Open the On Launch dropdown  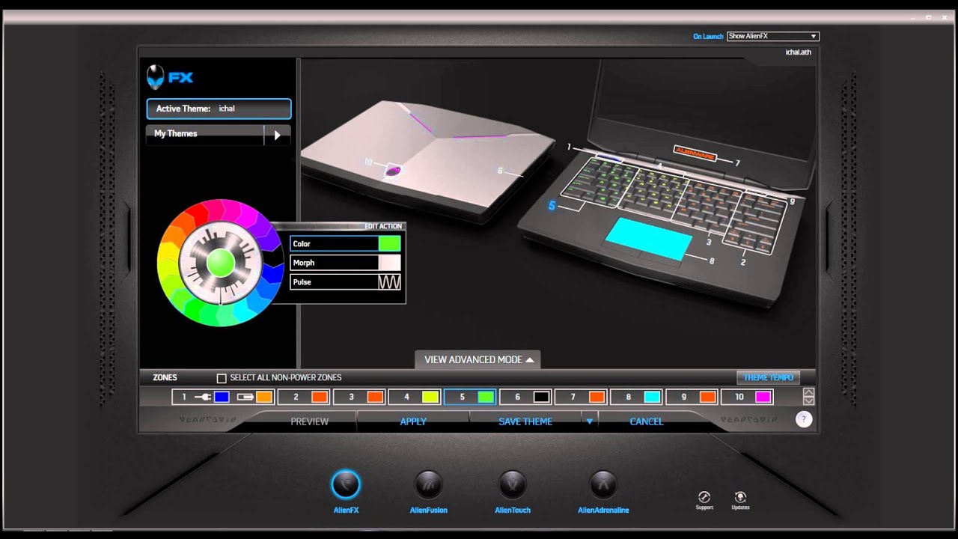[x=773, y=36]
